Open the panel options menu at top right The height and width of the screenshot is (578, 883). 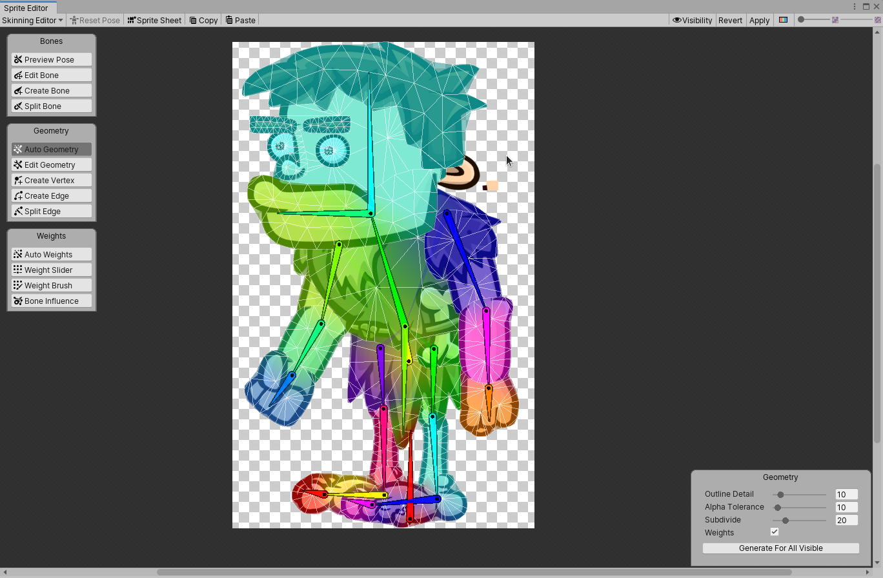[x=855, y=6]
